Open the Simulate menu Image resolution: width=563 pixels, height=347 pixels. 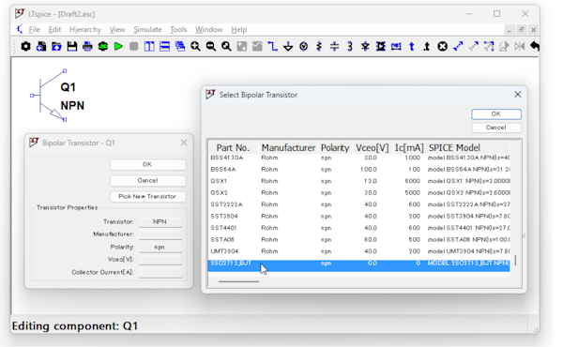point(147,30)
